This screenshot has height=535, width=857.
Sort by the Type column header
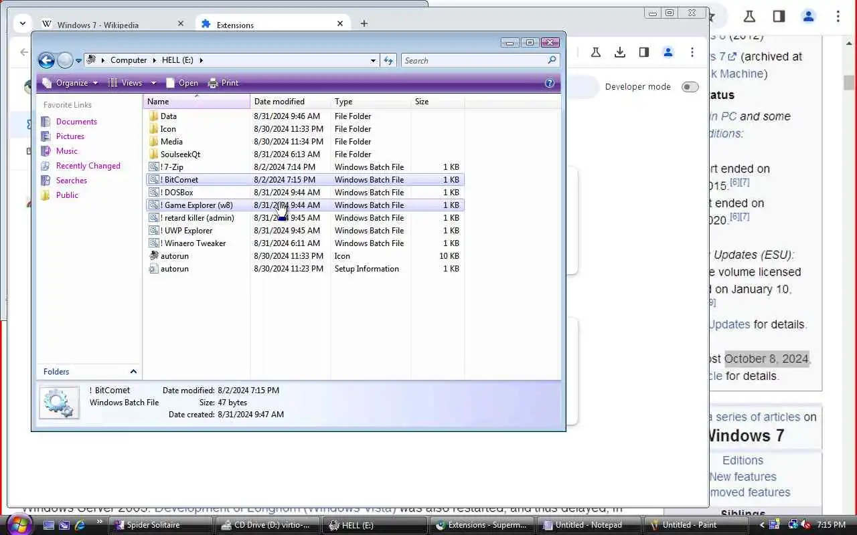pyautogui.click(x=371, y=102)
